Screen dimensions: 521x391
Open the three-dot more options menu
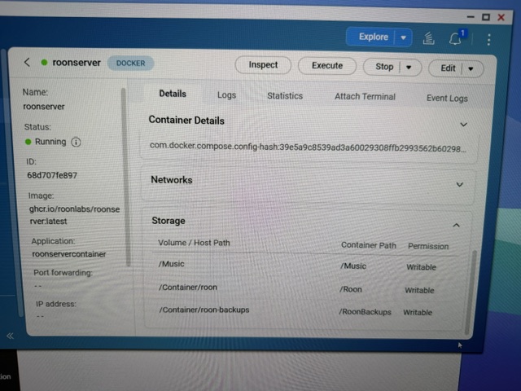coord(488,40)
